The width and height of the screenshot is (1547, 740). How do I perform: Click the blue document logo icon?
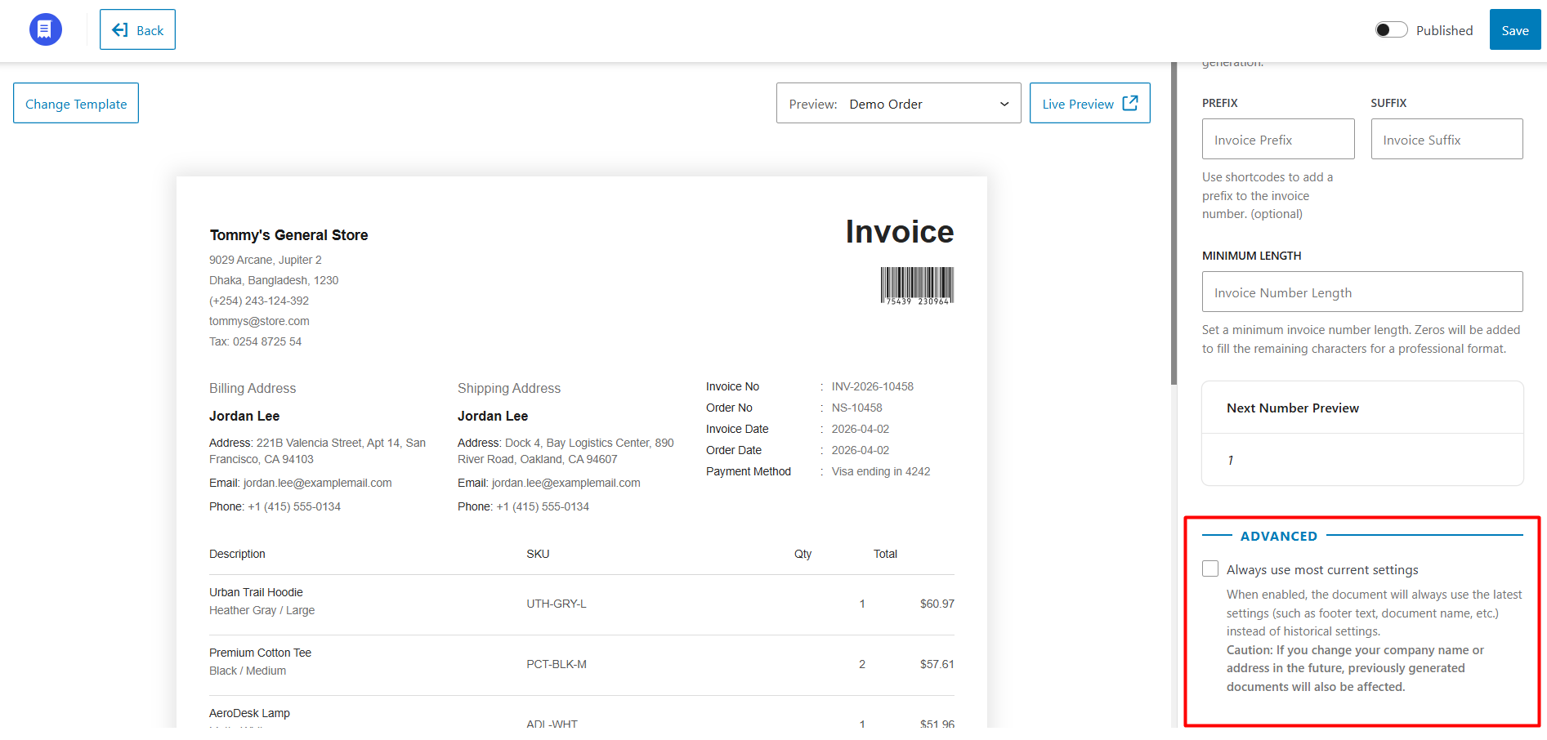[46, 29]
